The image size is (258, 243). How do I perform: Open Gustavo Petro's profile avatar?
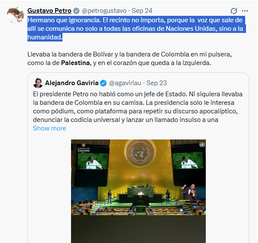click(15, 15)
